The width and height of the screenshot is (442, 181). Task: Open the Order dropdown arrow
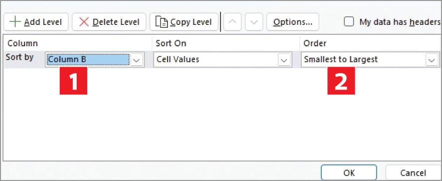point(432,60)
